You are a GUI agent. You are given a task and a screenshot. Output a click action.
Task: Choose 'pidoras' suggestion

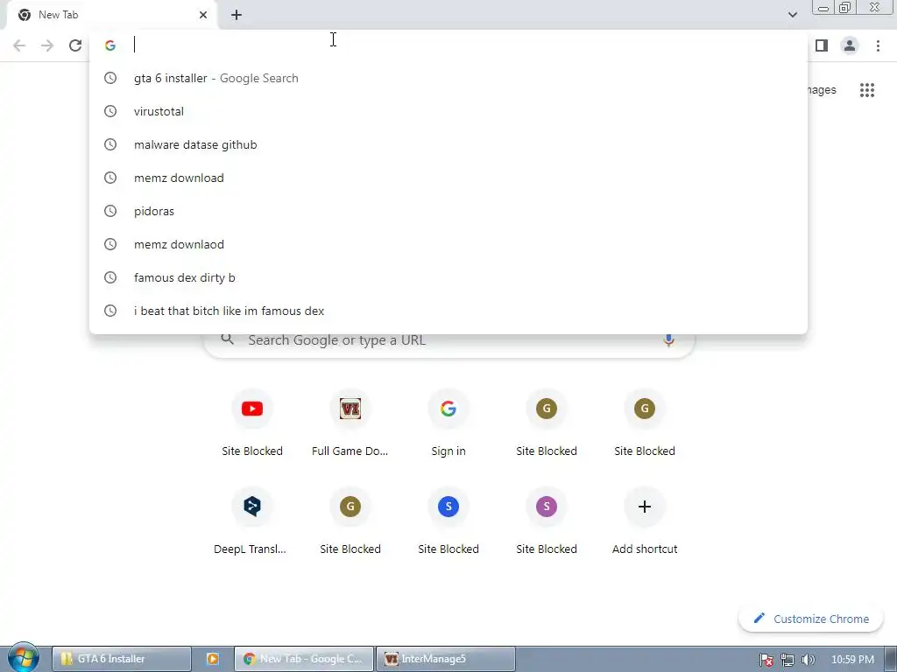(448, 211)
